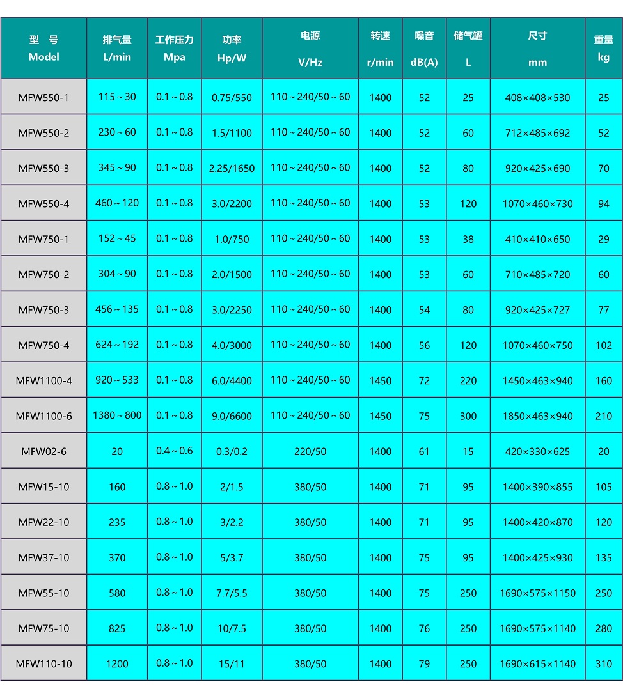The image size is (623, 698).
Task: Click the power cell 7.7/5.5
Action: 232,593
